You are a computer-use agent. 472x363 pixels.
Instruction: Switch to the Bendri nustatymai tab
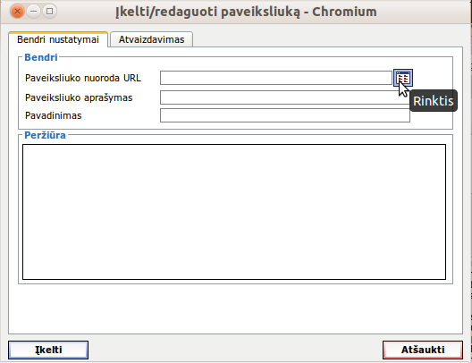(x=58, y=39)
